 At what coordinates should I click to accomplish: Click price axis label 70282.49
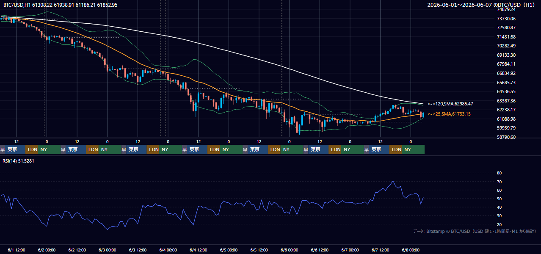point(506,46)
